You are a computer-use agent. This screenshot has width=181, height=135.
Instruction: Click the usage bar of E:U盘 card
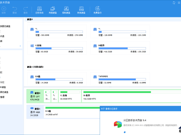point(59,79)
